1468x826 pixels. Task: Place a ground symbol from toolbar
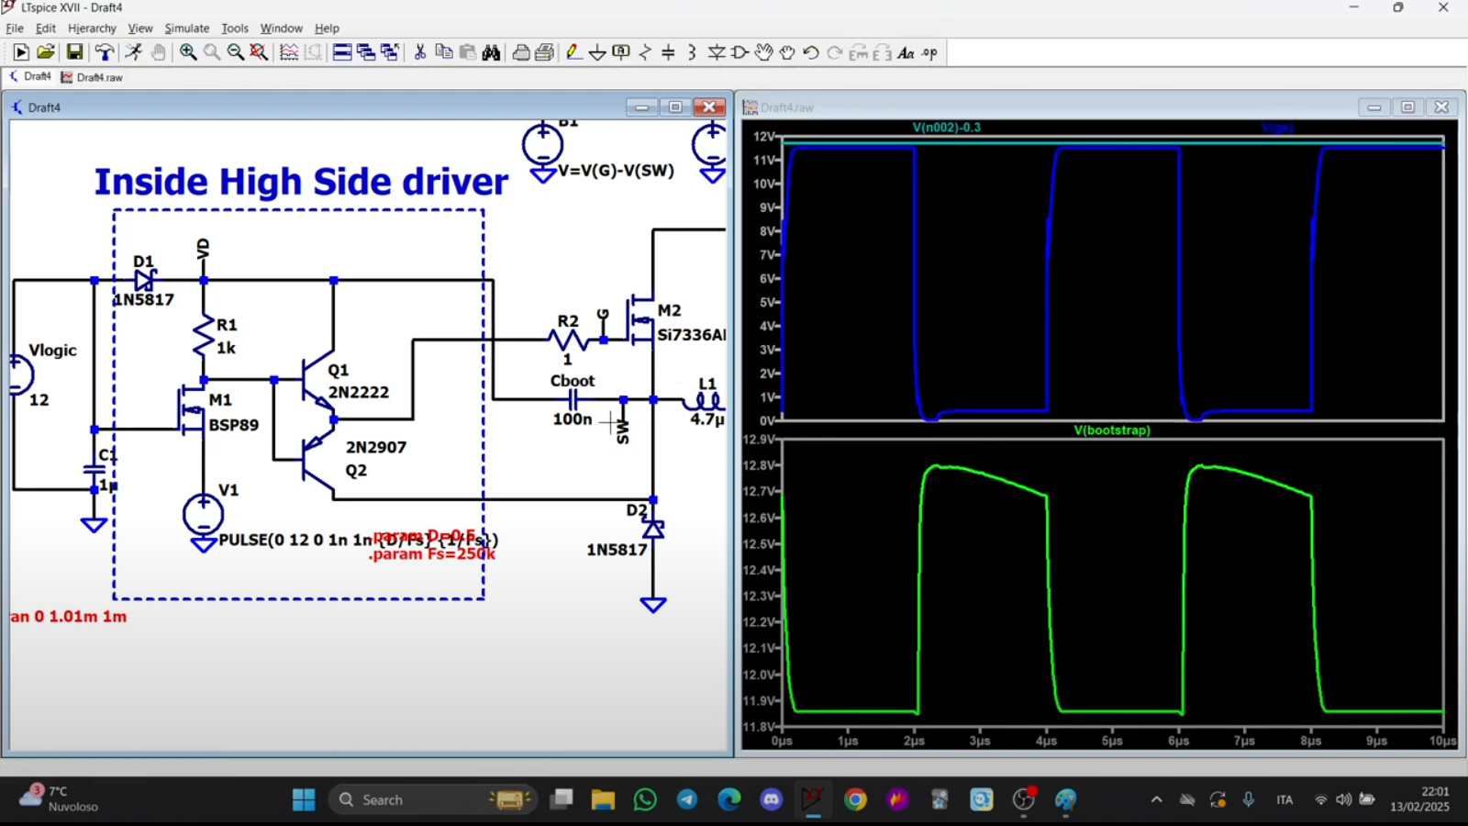[x=597, y=52]
